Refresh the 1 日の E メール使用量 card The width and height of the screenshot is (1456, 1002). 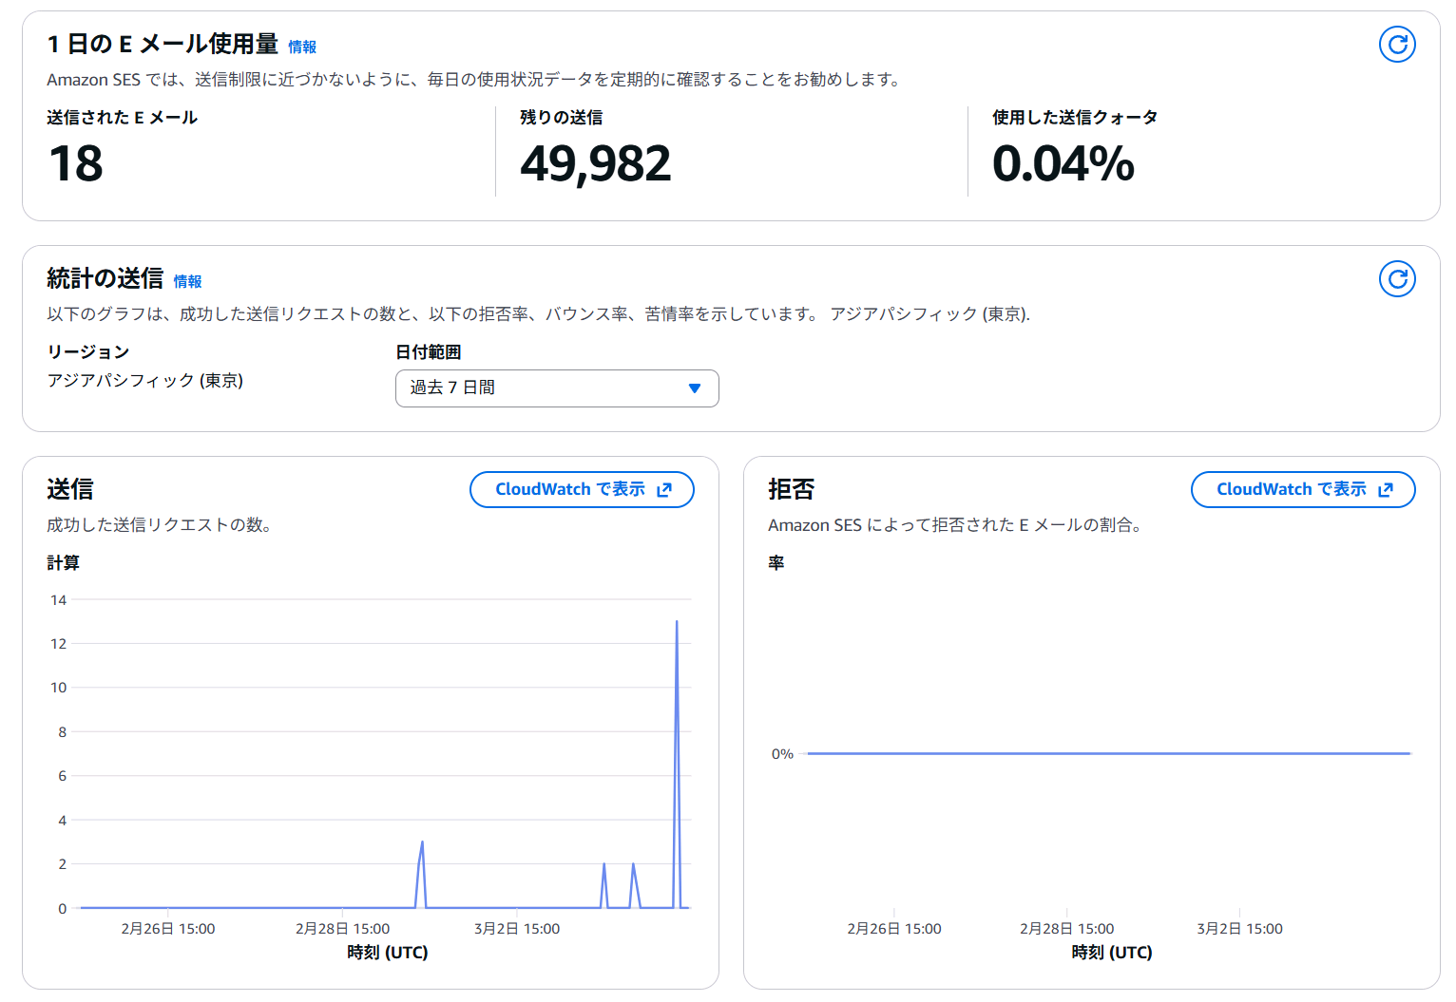[x=1396, y=45]
